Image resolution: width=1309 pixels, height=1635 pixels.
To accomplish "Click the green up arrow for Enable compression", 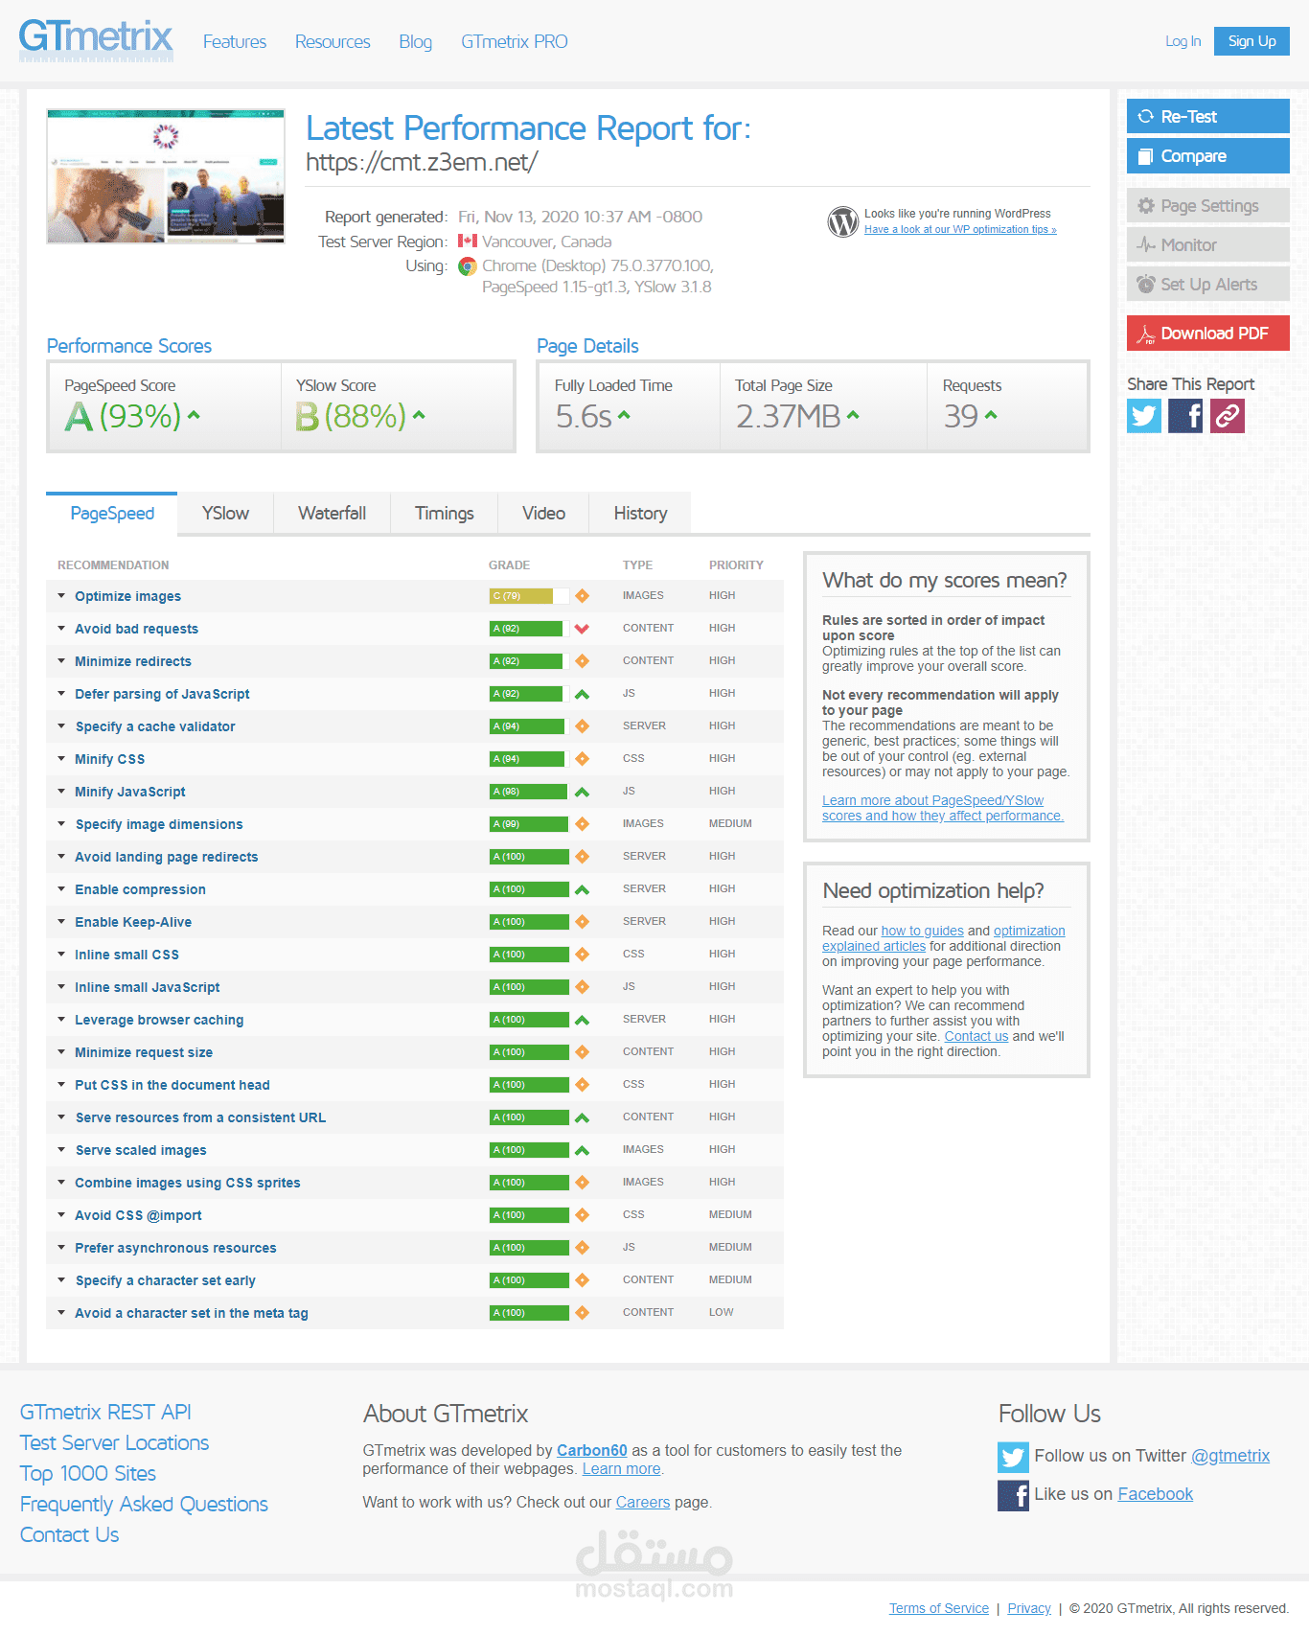I will tap(582, 889).
